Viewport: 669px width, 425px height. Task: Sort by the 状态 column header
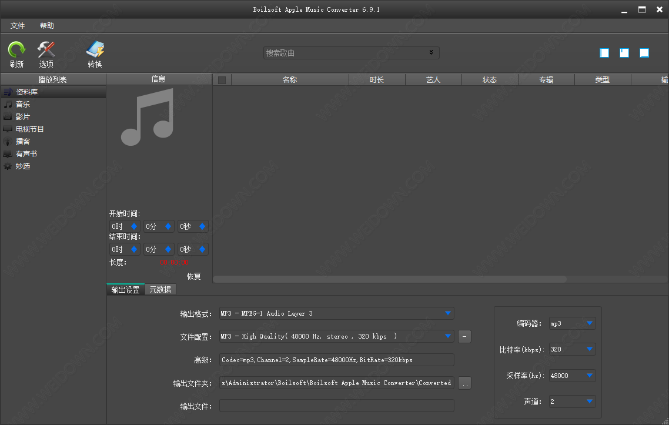tap(490, 80)
